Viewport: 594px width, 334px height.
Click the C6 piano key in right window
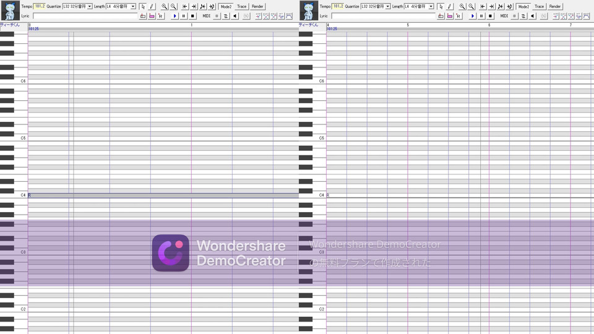click(312, 81)
